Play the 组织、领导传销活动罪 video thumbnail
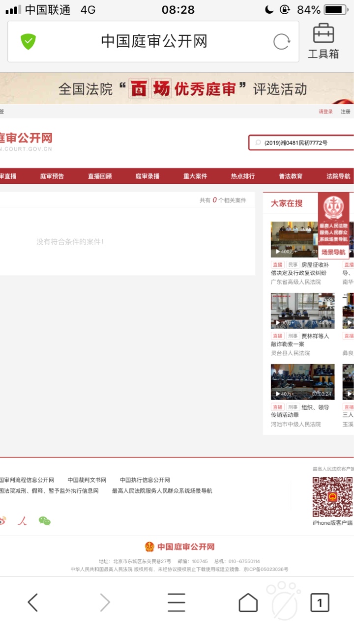The width and height of the screenshot is (354, 629). tap(302, 382)
